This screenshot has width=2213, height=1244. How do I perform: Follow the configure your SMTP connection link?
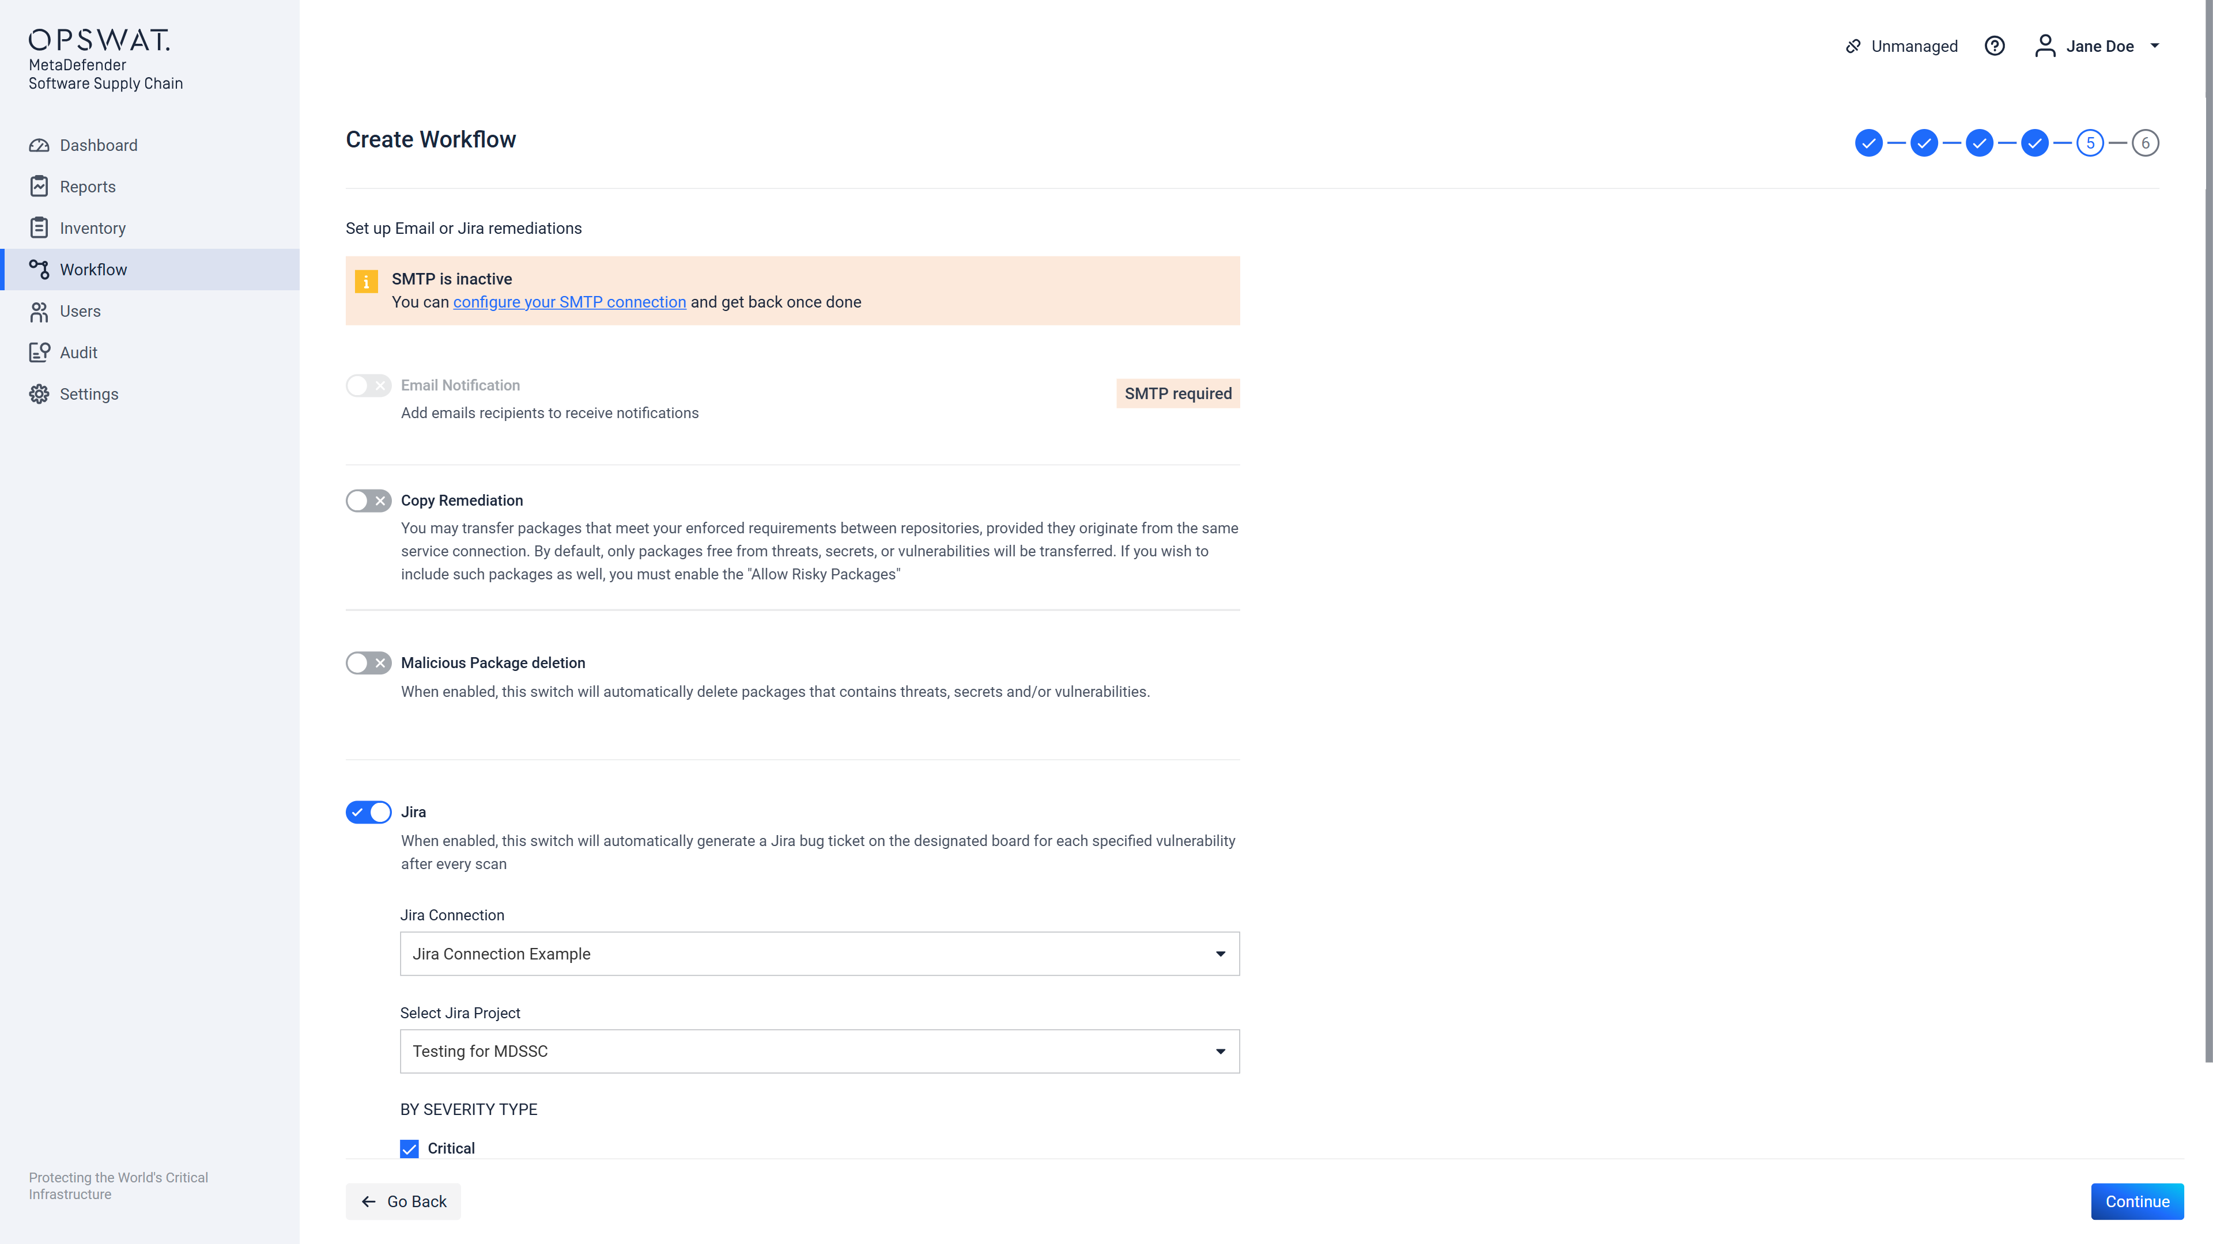pyautogui.click(x=569, y=302)
